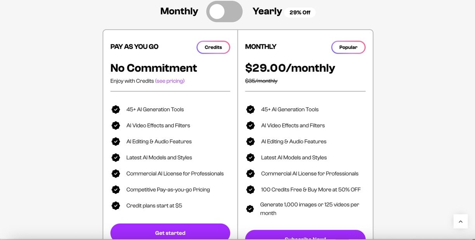Click checkmark by Monthly Commercial AI License
Screen dimensions: 475x240
(250, 174)
